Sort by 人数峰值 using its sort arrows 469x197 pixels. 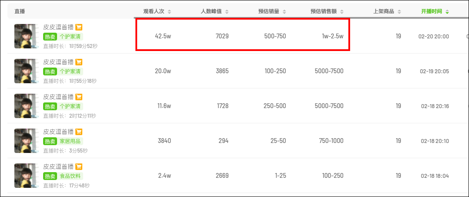227,12
